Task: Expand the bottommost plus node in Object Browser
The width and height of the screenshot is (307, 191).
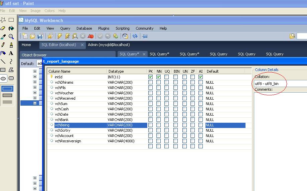Action: pyautogui.click(x=35, y=188)
